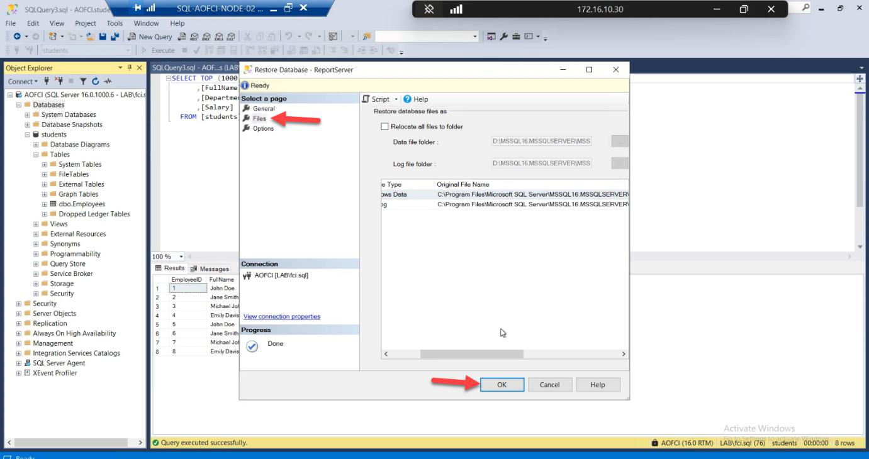Expand the System Databases node

coord(27,115)
